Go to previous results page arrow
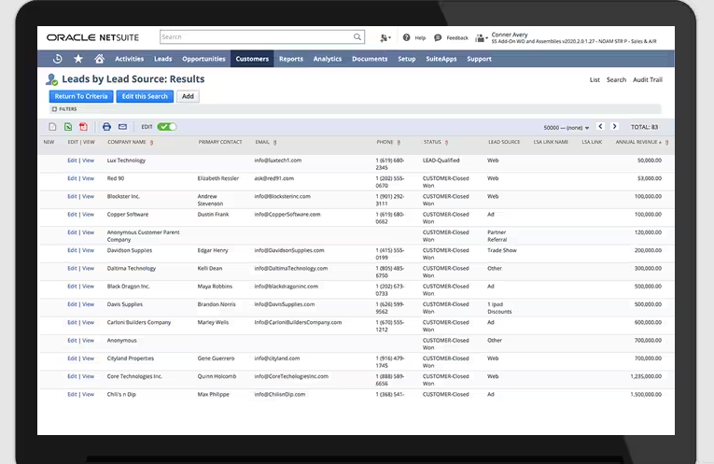The image size is (714, 464). point(600,127)
